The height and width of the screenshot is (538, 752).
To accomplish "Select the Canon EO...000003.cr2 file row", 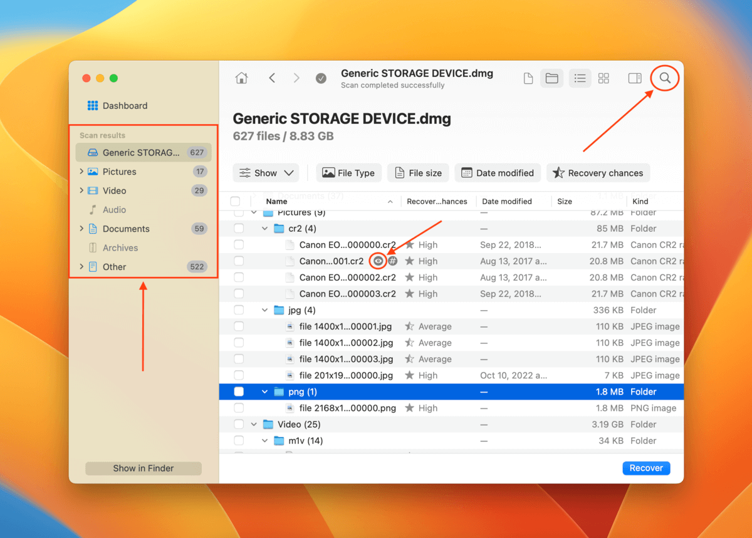I will coord(451,294).
